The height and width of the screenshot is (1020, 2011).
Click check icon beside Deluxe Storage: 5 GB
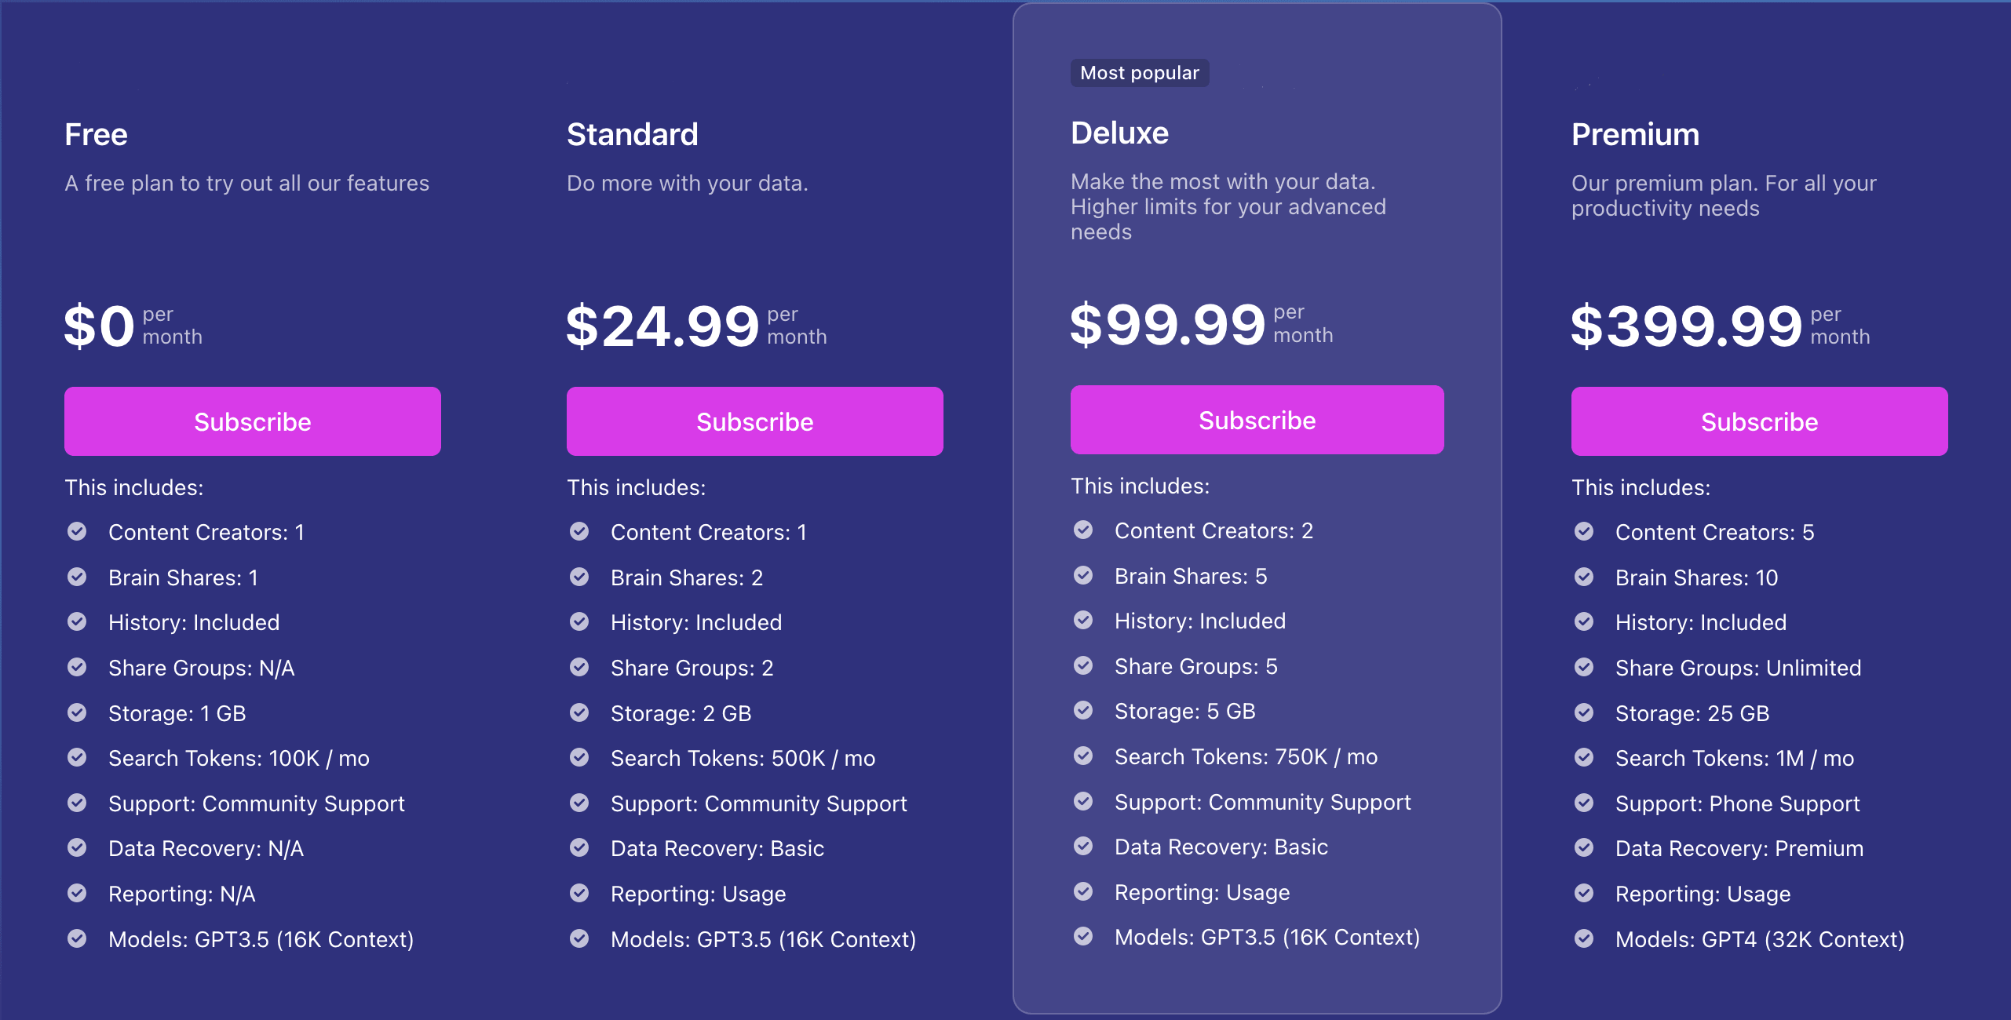[1083, 711]
